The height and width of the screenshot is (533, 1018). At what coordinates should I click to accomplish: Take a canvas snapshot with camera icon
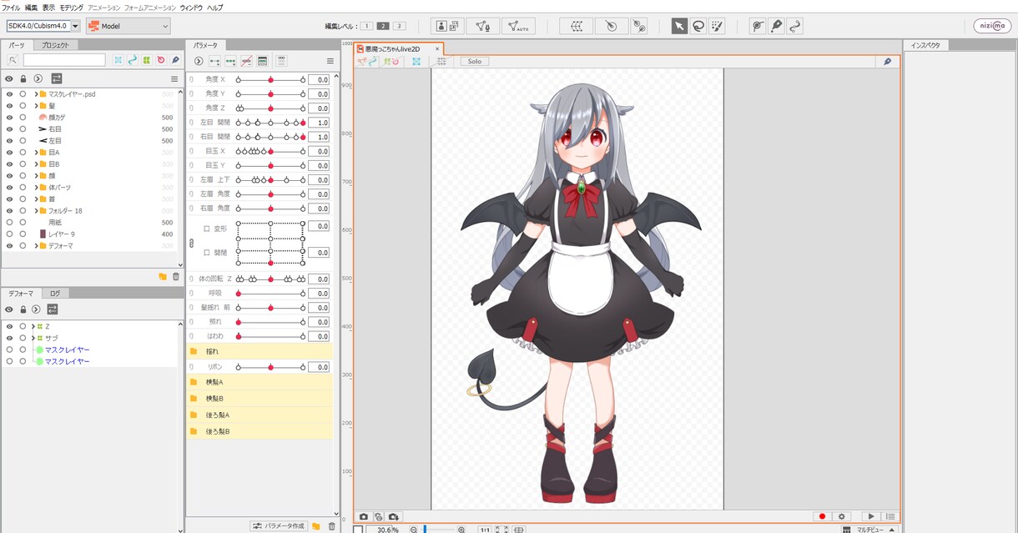pyautogui.click(x=363, y=517)
